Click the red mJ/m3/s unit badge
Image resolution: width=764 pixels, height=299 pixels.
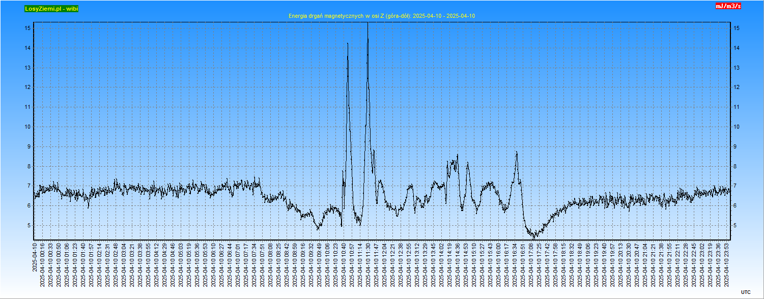[728, 6]
